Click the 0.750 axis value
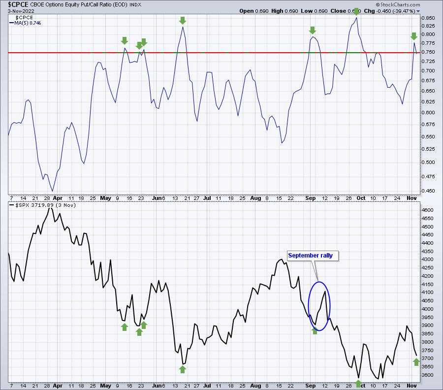Image resolution: width=443 pixels, height=390 pixels. (428, 52)
